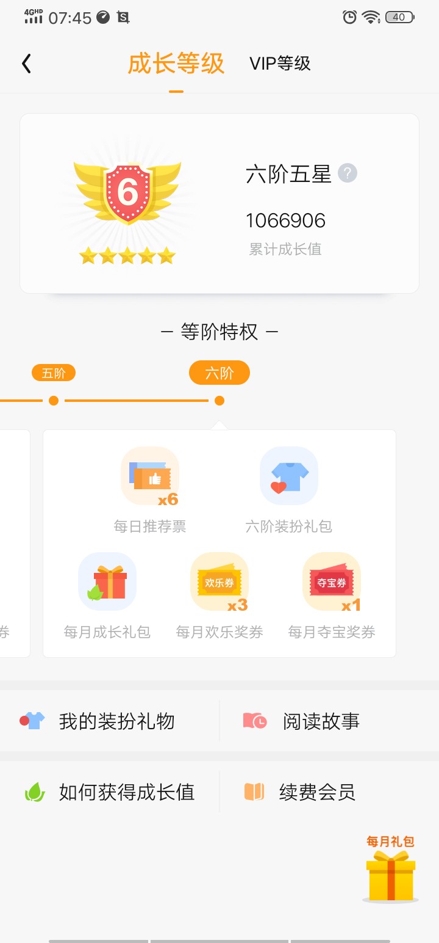Select the 五阶 tier label

tap(54, 373)
